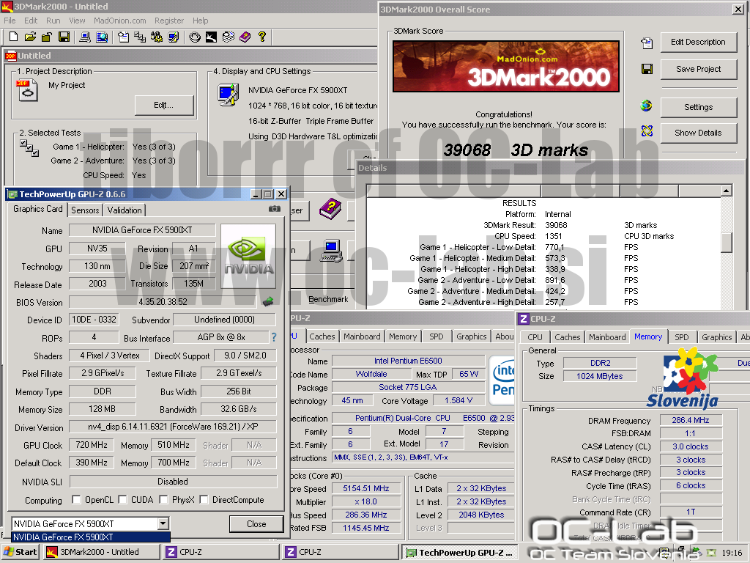Open the Mainboard tab in front CPU-Z window
This screenshot has width=750, height=563.
coord(607,337)
